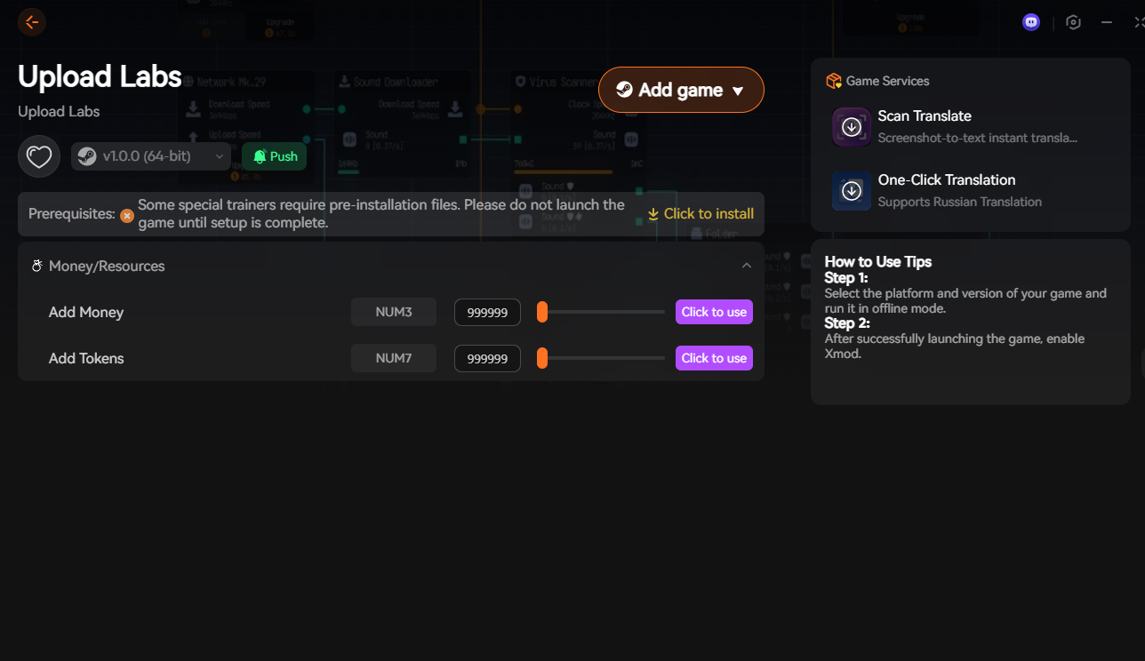The image size is (1145, 661).
Task: Click the Scan Translate download icon
Action: click(852, 127)
